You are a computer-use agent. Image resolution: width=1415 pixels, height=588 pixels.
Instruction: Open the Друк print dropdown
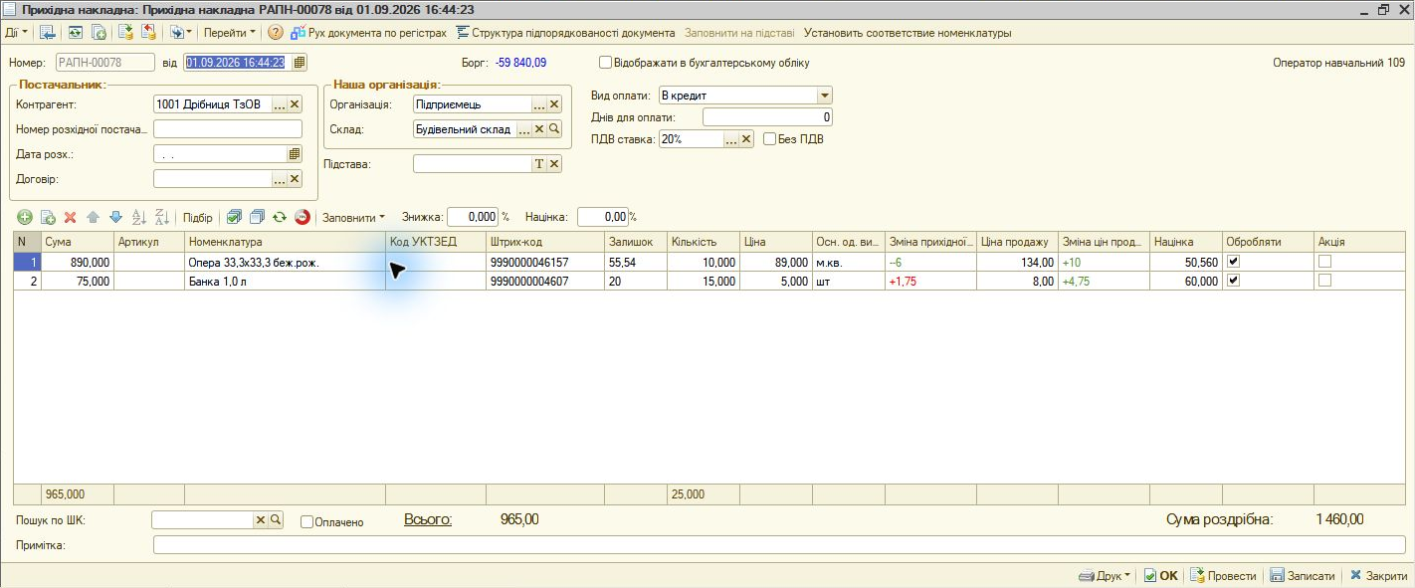[x=1105, y=576]
